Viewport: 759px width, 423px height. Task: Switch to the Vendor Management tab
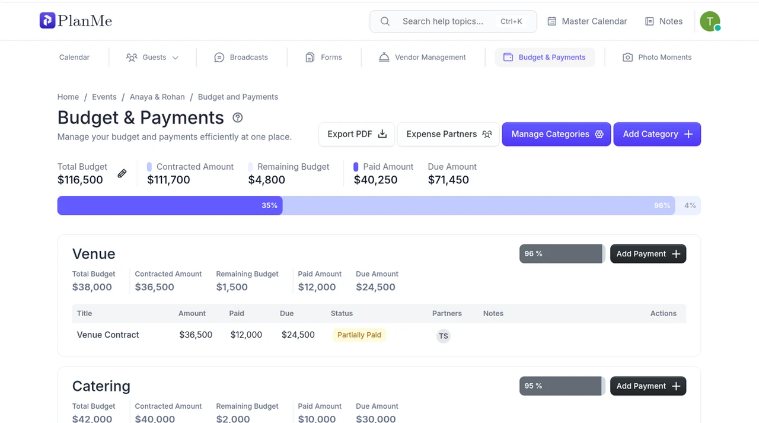click(x=422, y=58)
